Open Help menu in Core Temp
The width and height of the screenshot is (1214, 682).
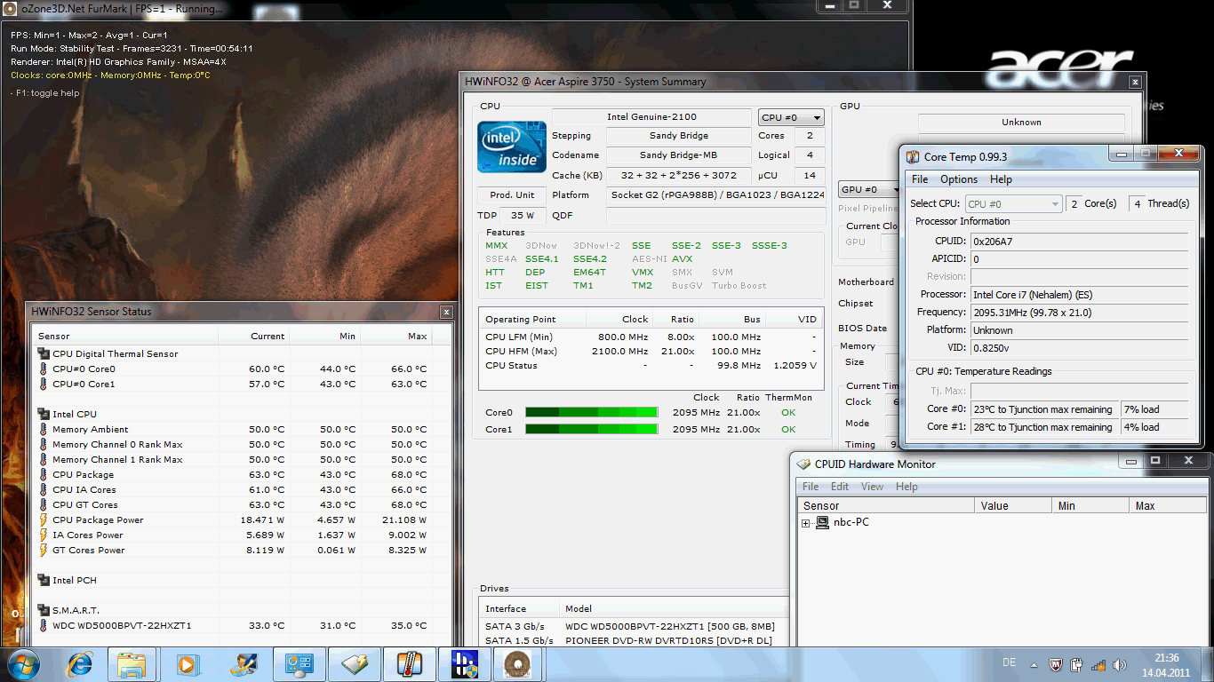pos(1001,179)
